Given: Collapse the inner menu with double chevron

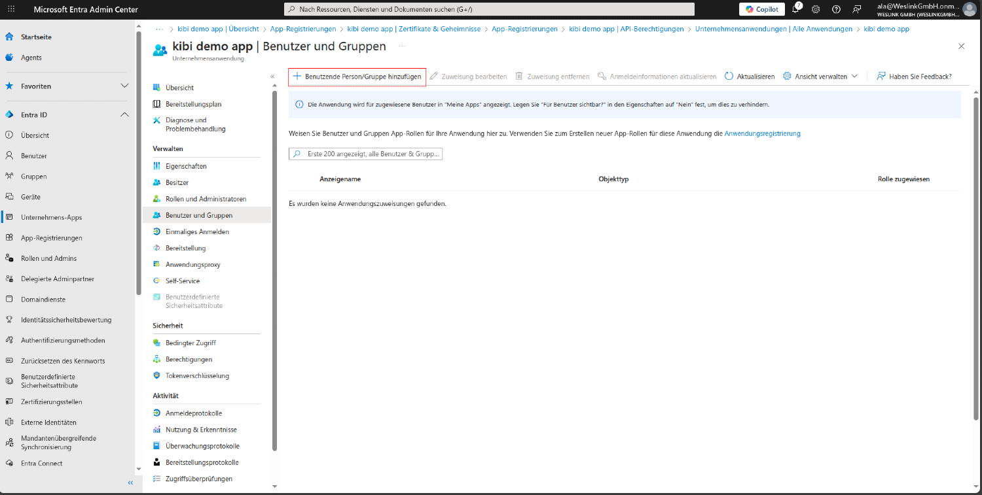Looking at the screenshot, I should click(x=272, y=77).
